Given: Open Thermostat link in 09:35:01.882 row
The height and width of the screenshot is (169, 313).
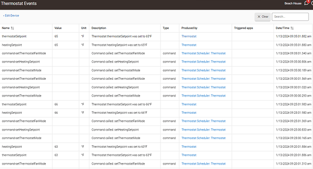Looking at the screenshot, I should tap(189, 36).
